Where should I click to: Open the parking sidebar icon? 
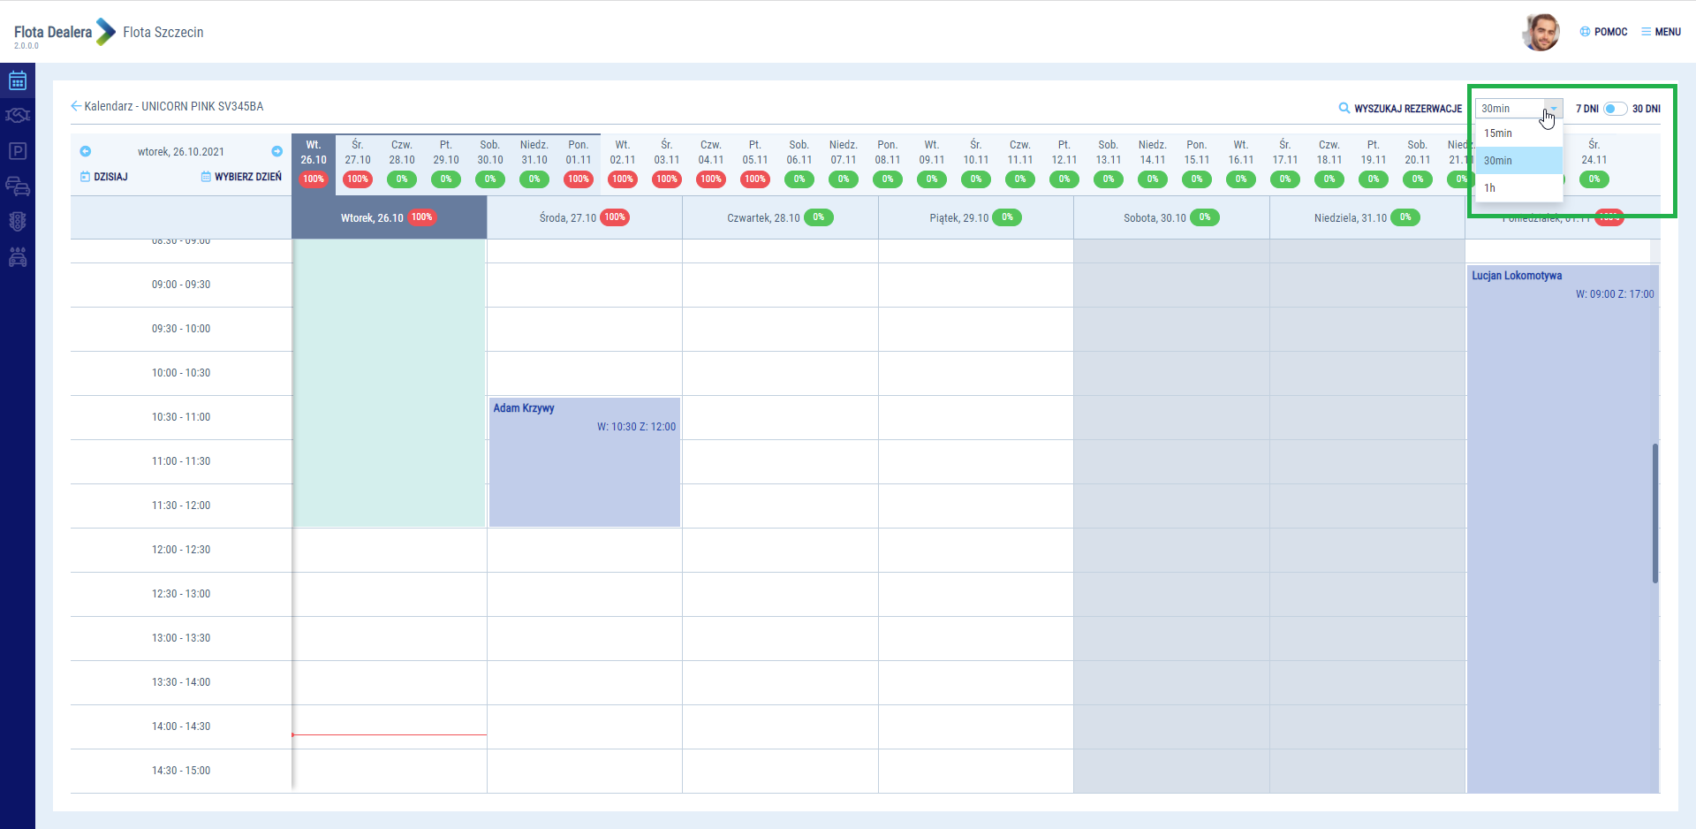(18, 151)
